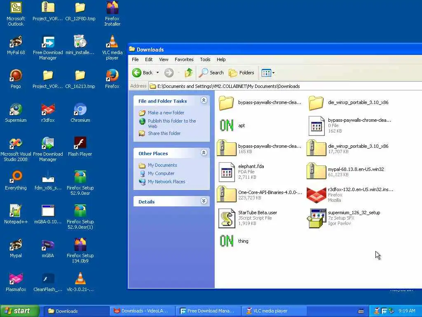Select die_winxp_portable_3.10_x86 zip, 17,707 KB

click(348, 149)
